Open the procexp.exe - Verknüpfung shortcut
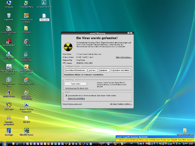This screenshot has height=146, width=195. tap(26, 95)
